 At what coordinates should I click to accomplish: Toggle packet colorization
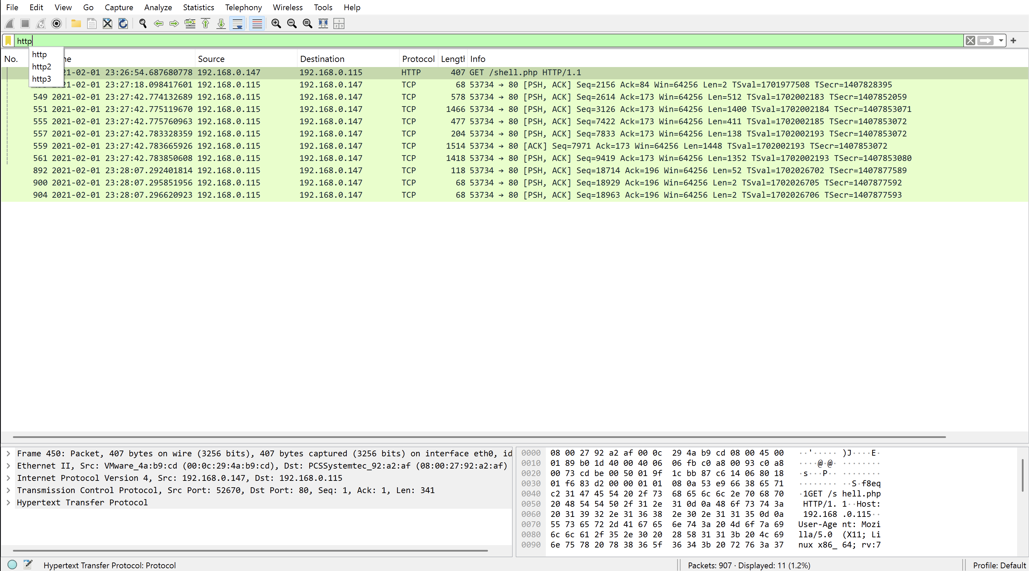pyautogui.click(x=257, y=23)
